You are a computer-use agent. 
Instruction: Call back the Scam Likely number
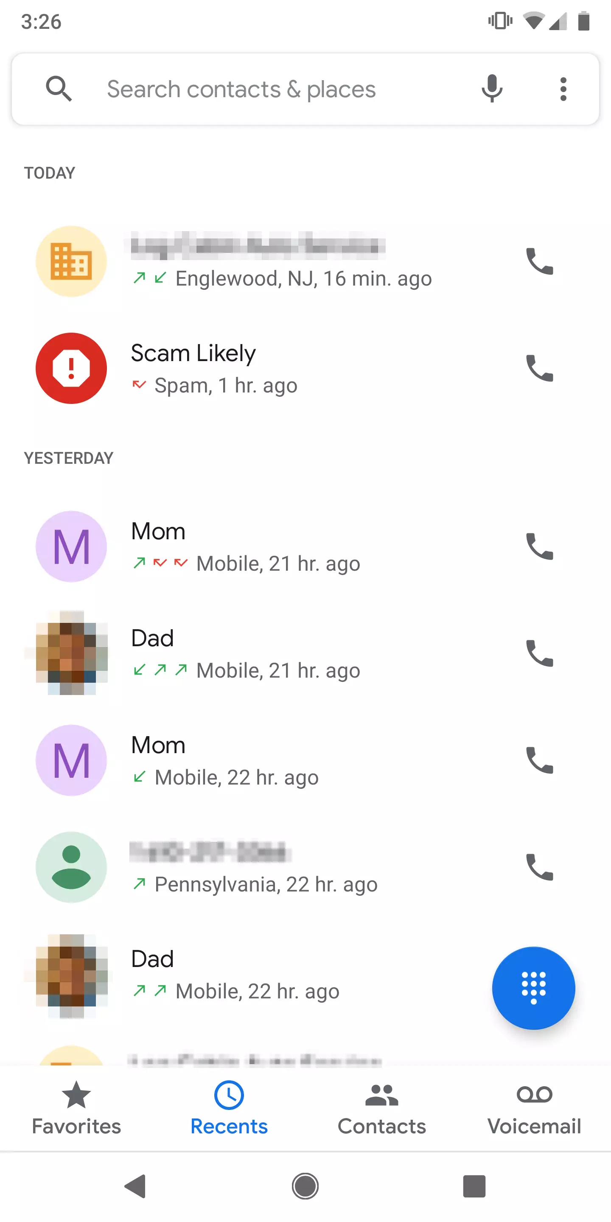pos(539,368)
